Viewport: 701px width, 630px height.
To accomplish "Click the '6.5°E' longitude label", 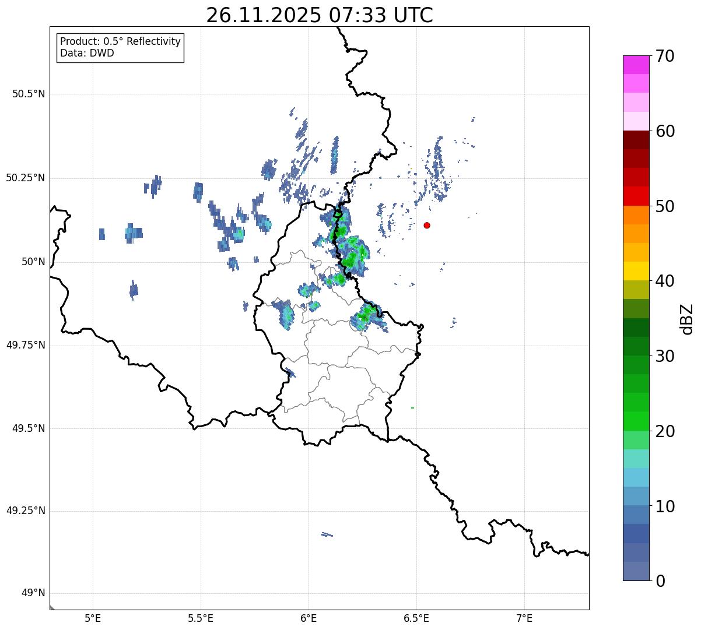I will [x=416, y=618].
